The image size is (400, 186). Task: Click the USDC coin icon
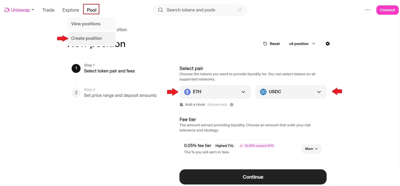click(263, 92)
